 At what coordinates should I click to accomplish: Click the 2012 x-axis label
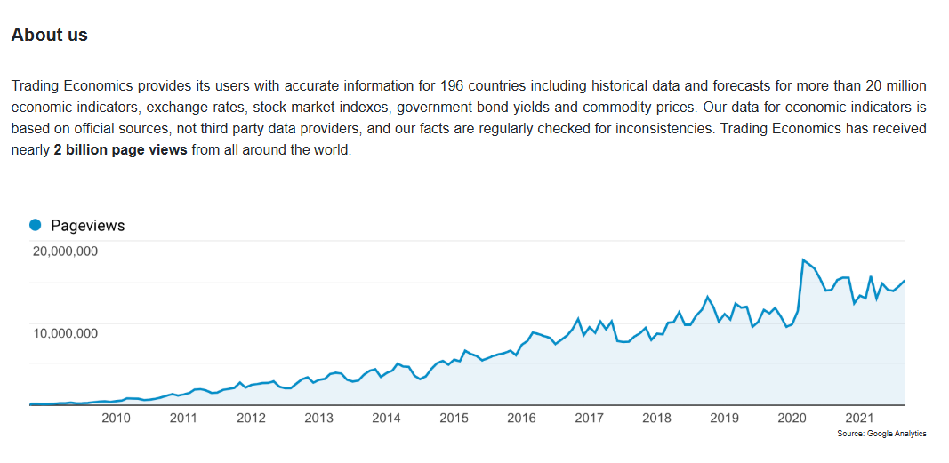(x=251, y=418)
